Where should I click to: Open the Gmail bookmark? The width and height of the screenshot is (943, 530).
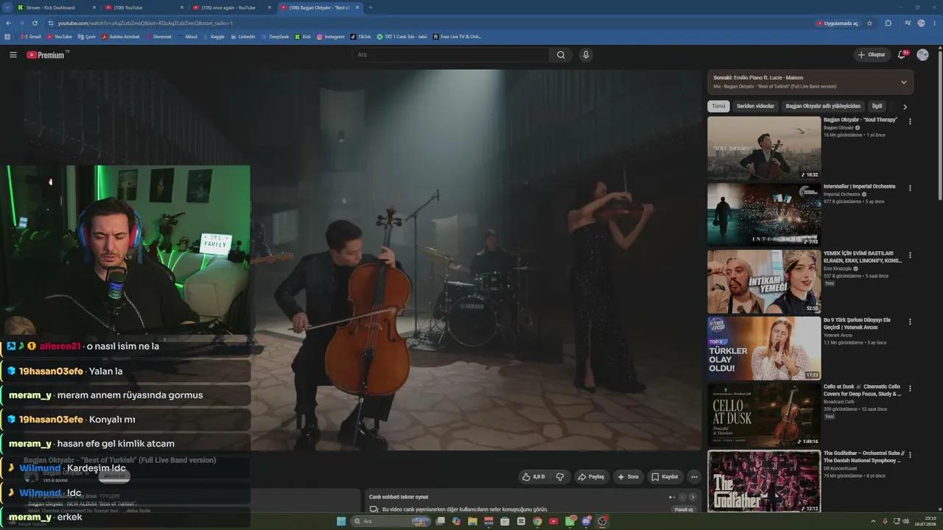[x=31, y=36]
